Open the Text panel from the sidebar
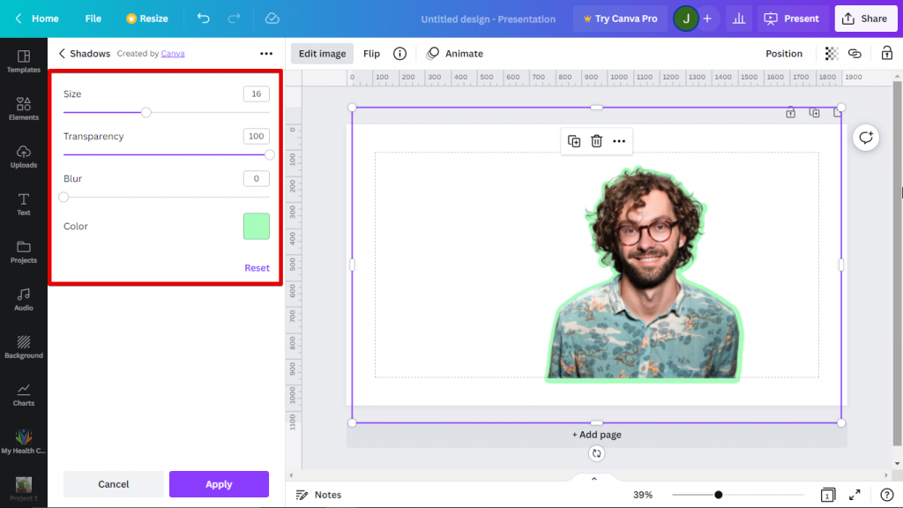 point(23,205)
